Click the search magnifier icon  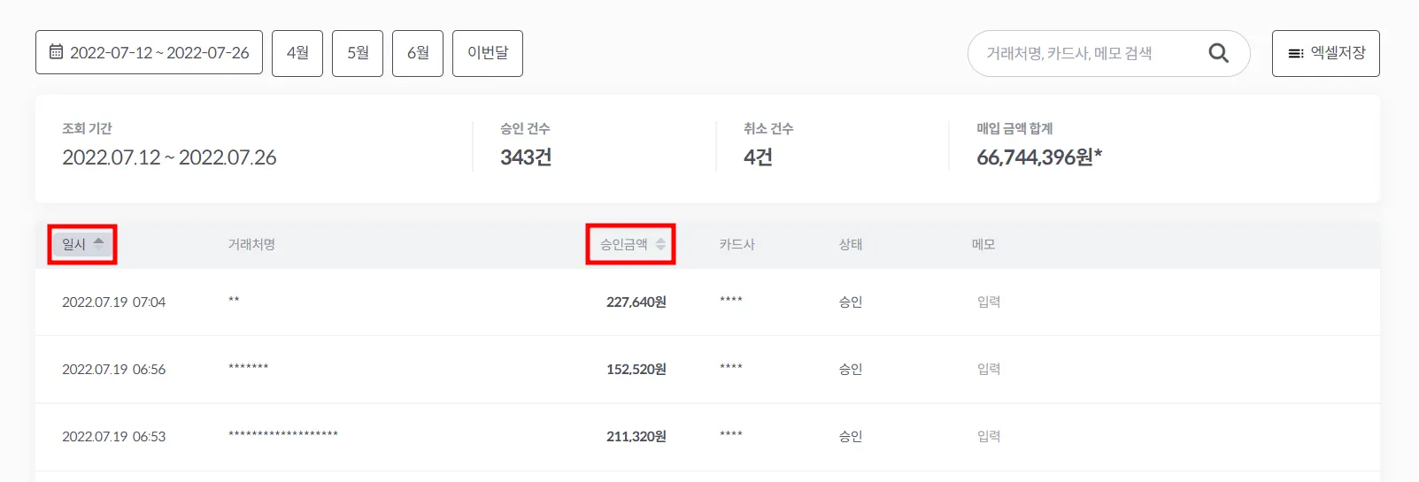point(1218,53)
